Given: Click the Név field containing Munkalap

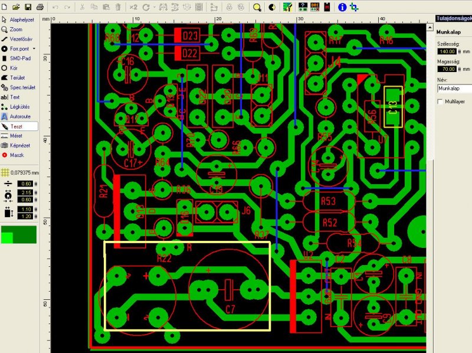Looking at the screenshot, I should [x=454, y=89].
